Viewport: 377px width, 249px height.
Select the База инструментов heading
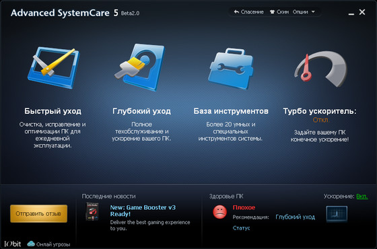point(231,111)
